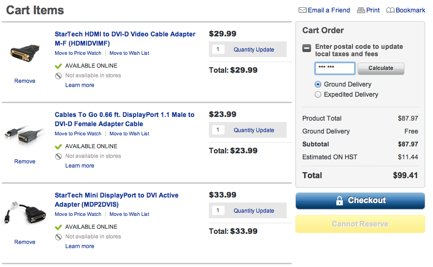
Task: Select Ground Delivery option
Action: tap(318, 85)
